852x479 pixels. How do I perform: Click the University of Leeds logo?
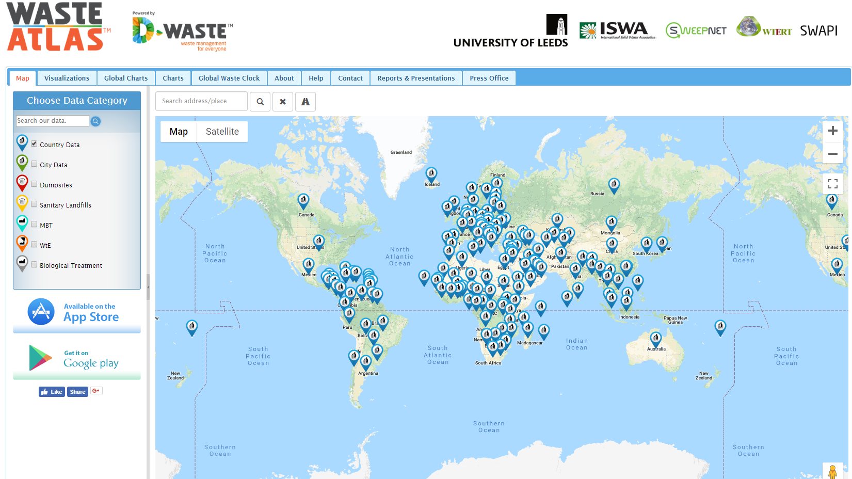pyautogui.click(x=510, y=31)
